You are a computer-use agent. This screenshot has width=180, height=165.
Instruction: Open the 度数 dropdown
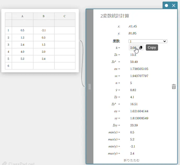point(148,41)
